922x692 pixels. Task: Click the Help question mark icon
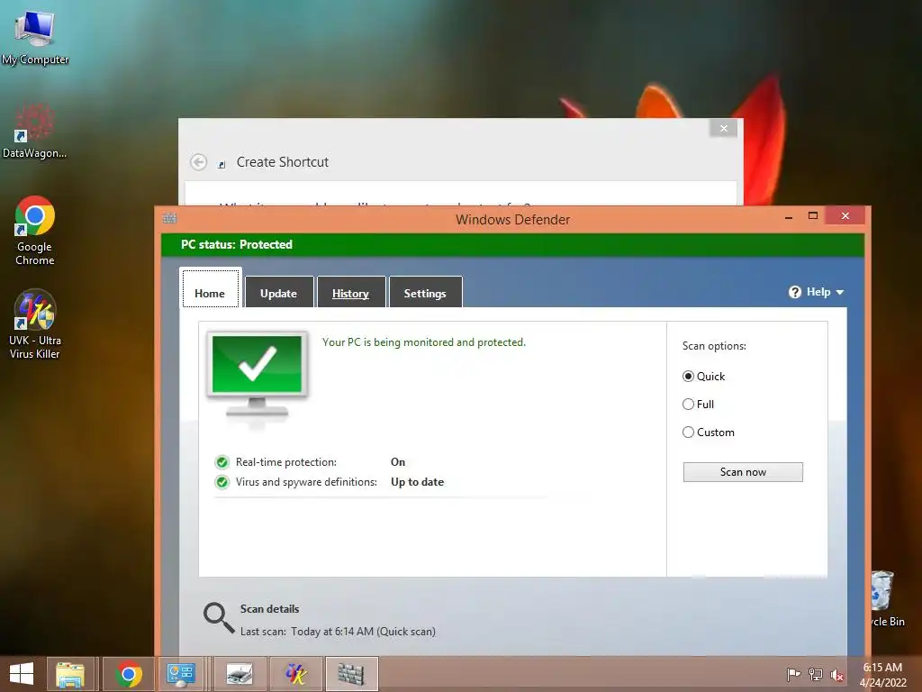[x=795, y=292]
